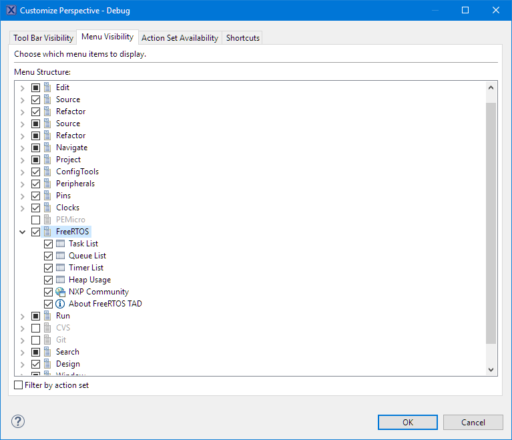Open the help question mark icon
The image size is (512, 440).
coord(18,421)
